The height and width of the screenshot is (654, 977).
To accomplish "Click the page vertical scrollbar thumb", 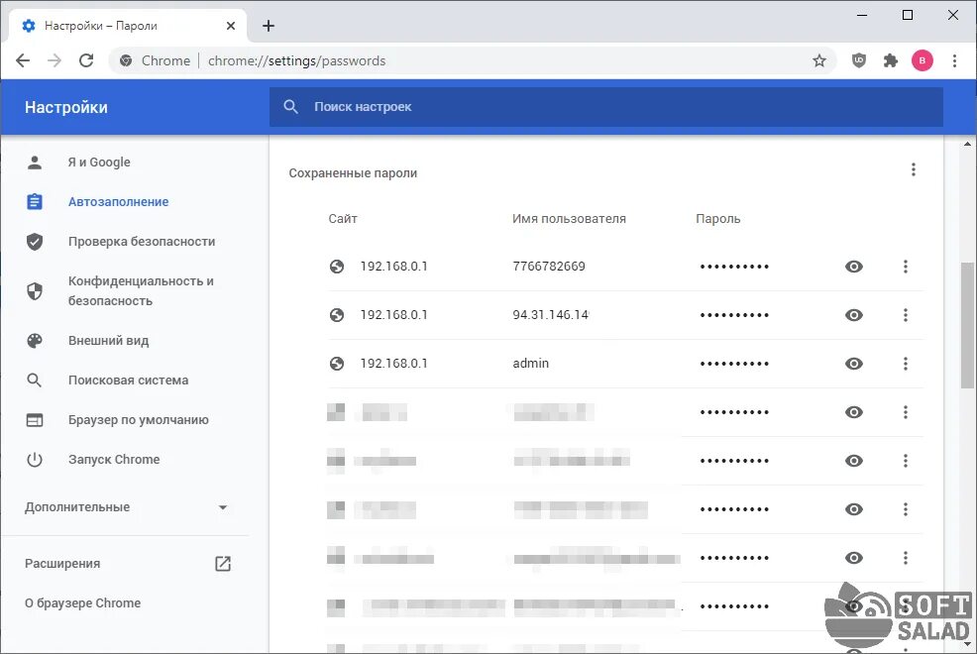I will [x=967, y=325].
